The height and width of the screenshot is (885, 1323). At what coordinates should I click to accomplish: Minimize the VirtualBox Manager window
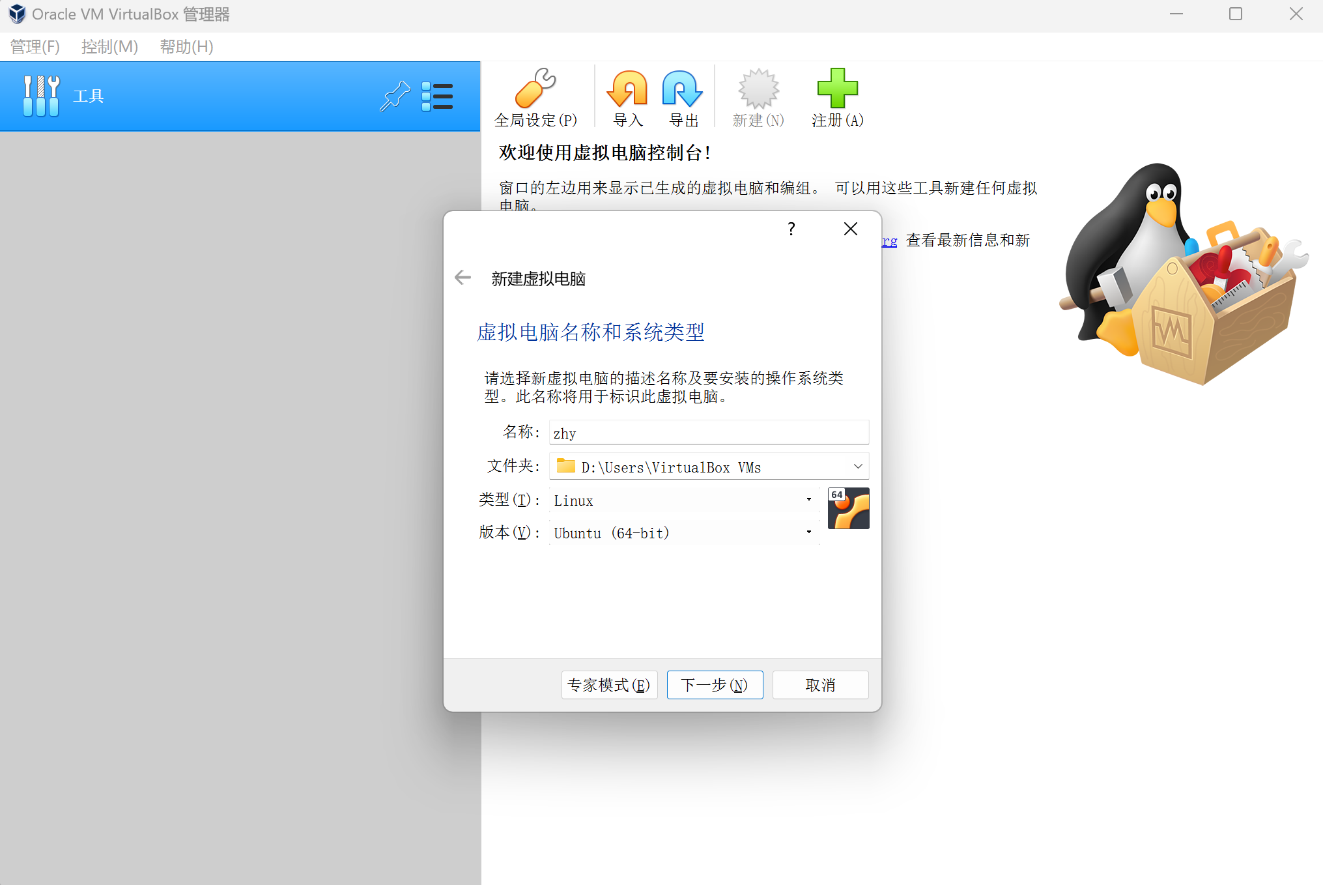point(1176,14)
